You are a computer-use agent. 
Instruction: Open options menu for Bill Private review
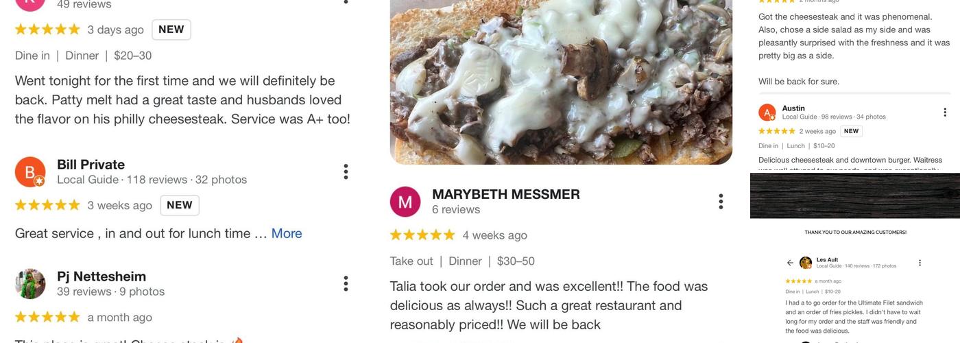(x=346, y=171)
